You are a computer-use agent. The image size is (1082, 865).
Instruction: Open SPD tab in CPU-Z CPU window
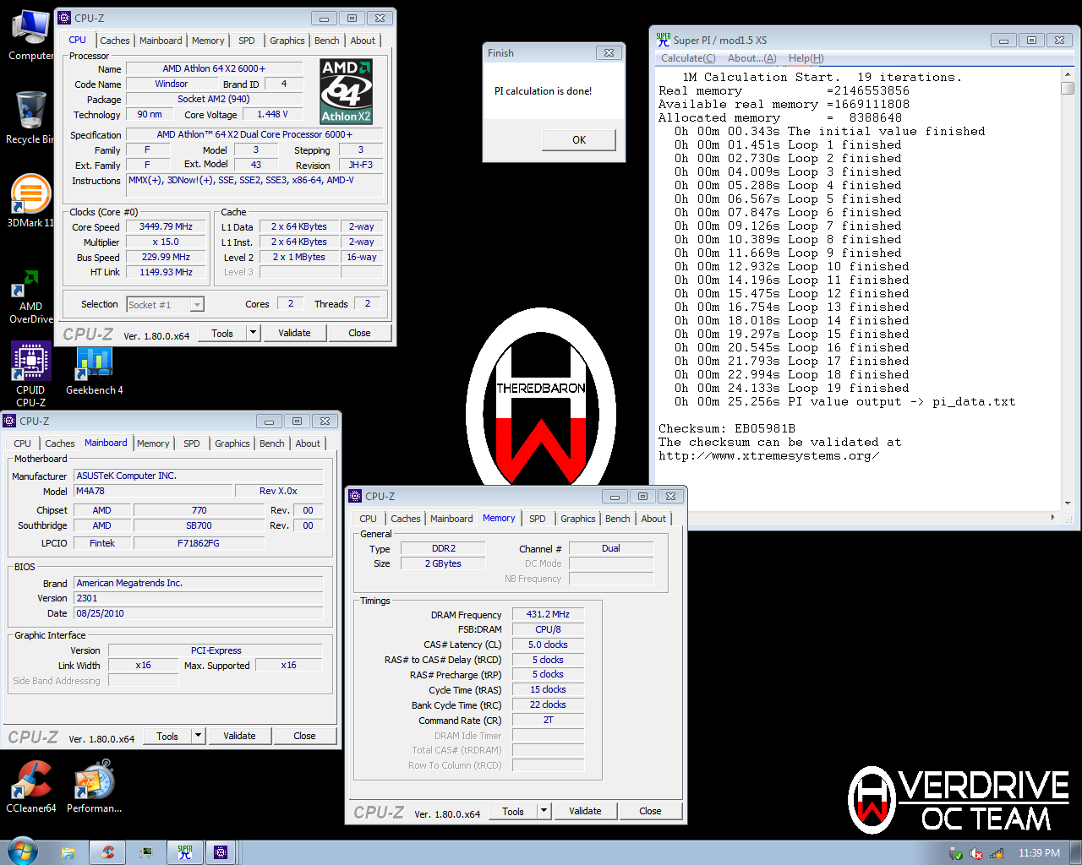pos(246,41)
